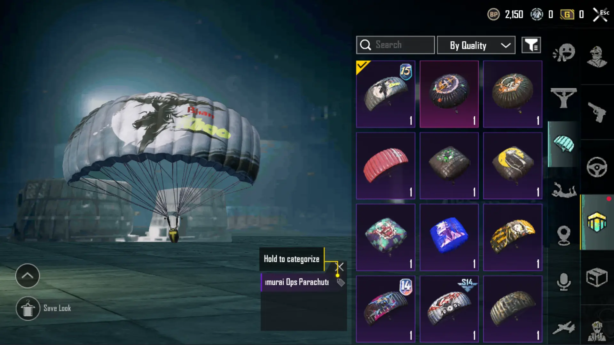Select the airplane skin category icon

coord(564,328)
